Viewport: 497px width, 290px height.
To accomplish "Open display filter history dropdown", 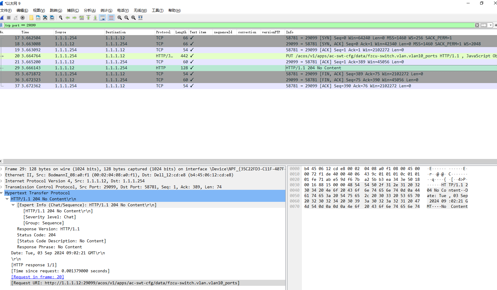I will (491, 25).
